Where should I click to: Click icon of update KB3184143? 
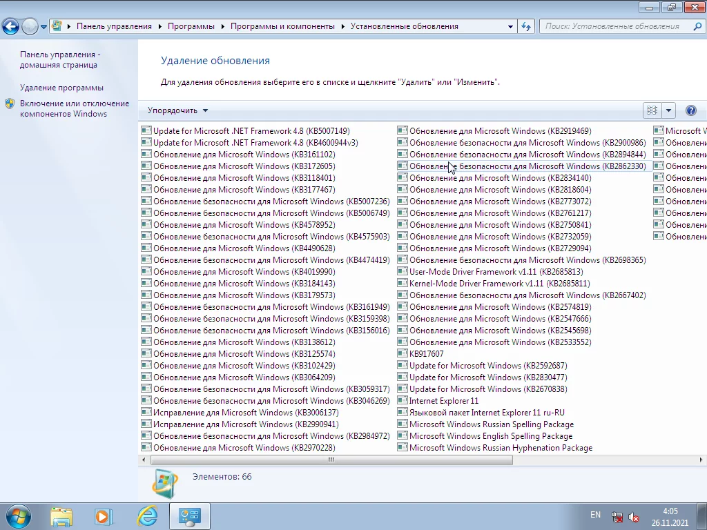146,283
